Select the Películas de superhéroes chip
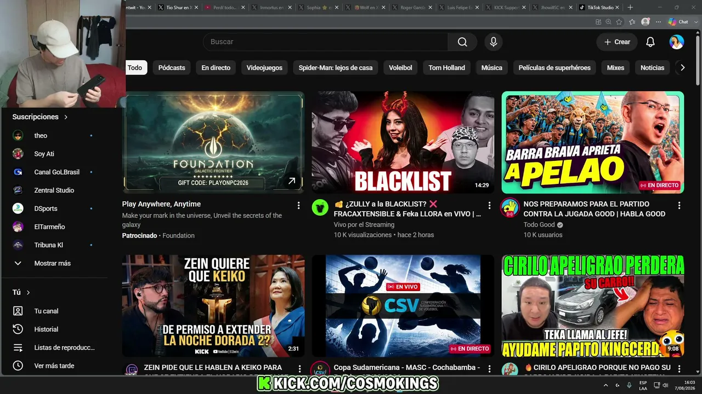The height and width of the screenshot is (394, 702). click(554, 68)
